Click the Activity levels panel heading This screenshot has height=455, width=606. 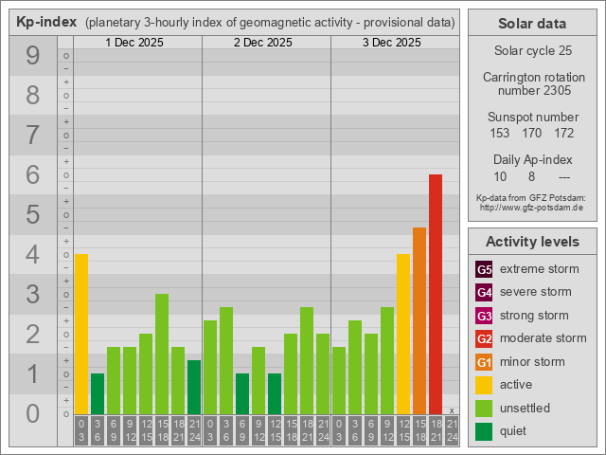[x=531, y=242]
